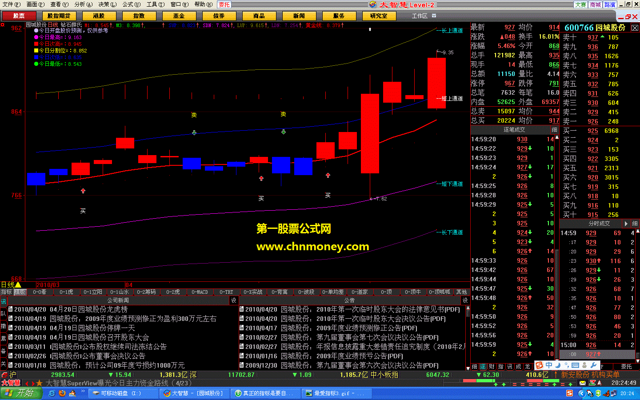The width and height of the screenshot is (640, 400).
Task: Select the 0-MACD indicator tab
Action: (x=200, y=292)
